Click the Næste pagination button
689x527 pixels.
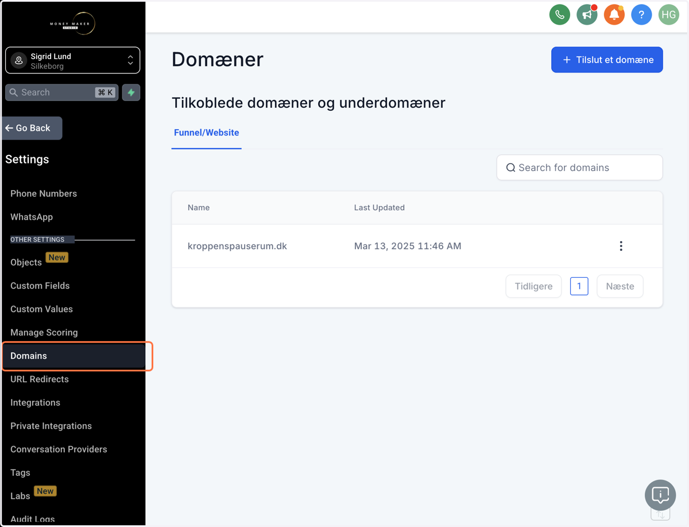[620, 286]
